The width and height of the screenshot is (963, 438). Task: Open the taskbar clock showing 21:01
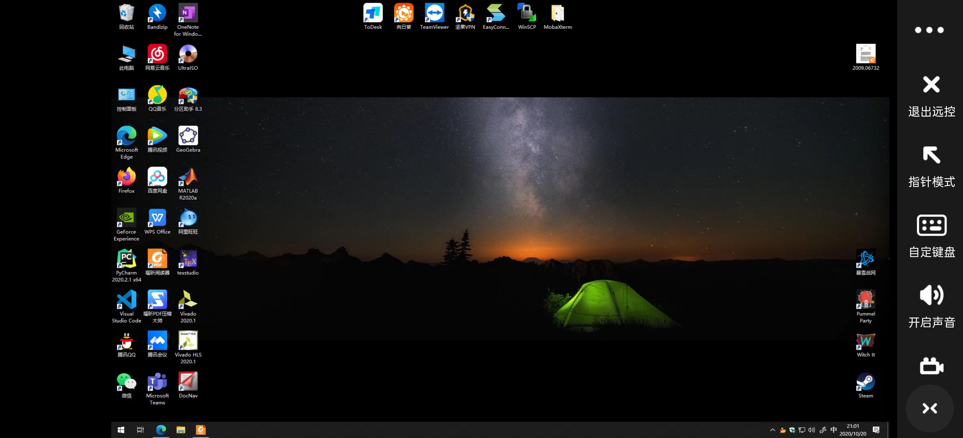click(853, 430)
